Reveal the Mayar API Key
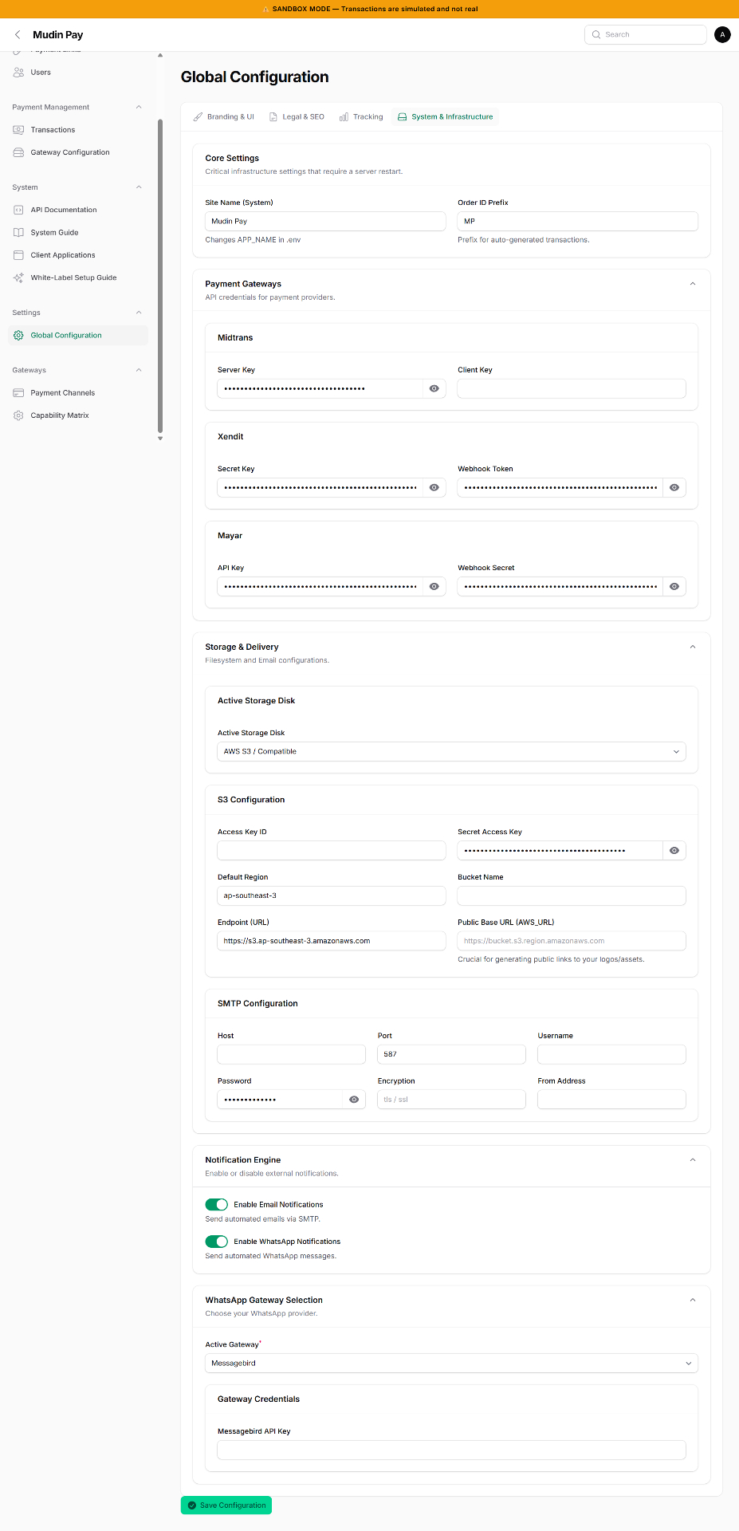 (434, 586)
